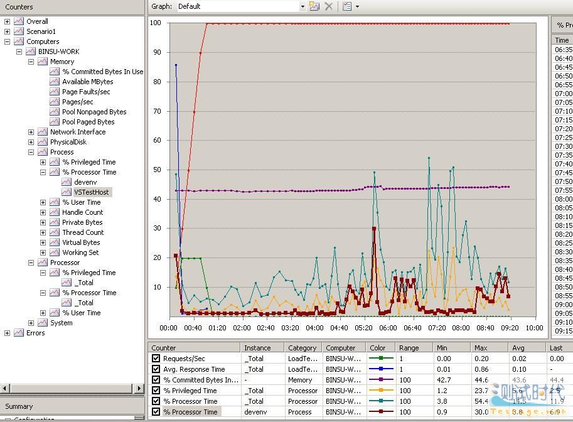This screenshot has height=422, width=573.
Task: Click the delete graph X icon
Action: (328, 6)
